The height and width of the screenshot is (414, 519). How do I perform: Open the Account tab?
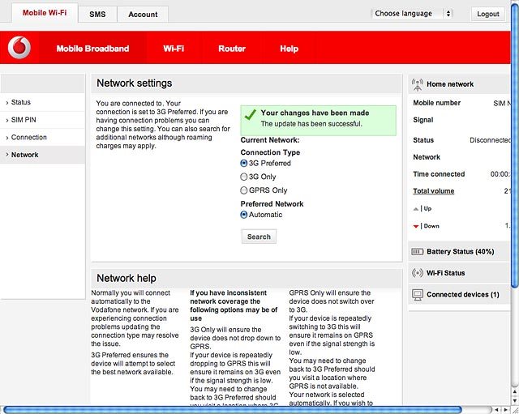click(x=143, y=15)
